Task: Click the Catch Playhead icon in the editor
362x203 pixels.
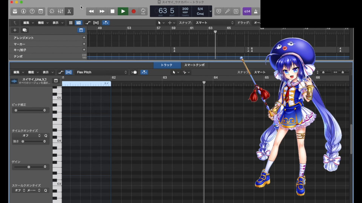Action: point(144,72)
